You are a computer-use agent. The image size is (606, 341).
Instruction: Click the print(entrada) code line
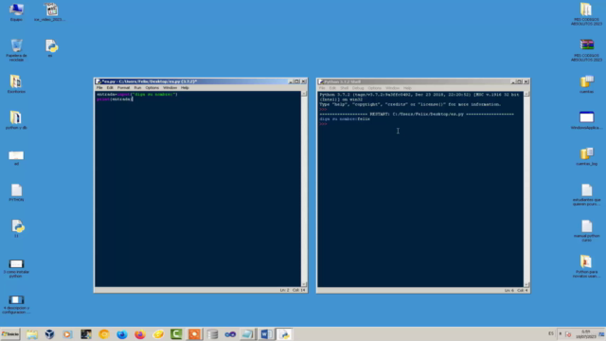tap(115, 99)
